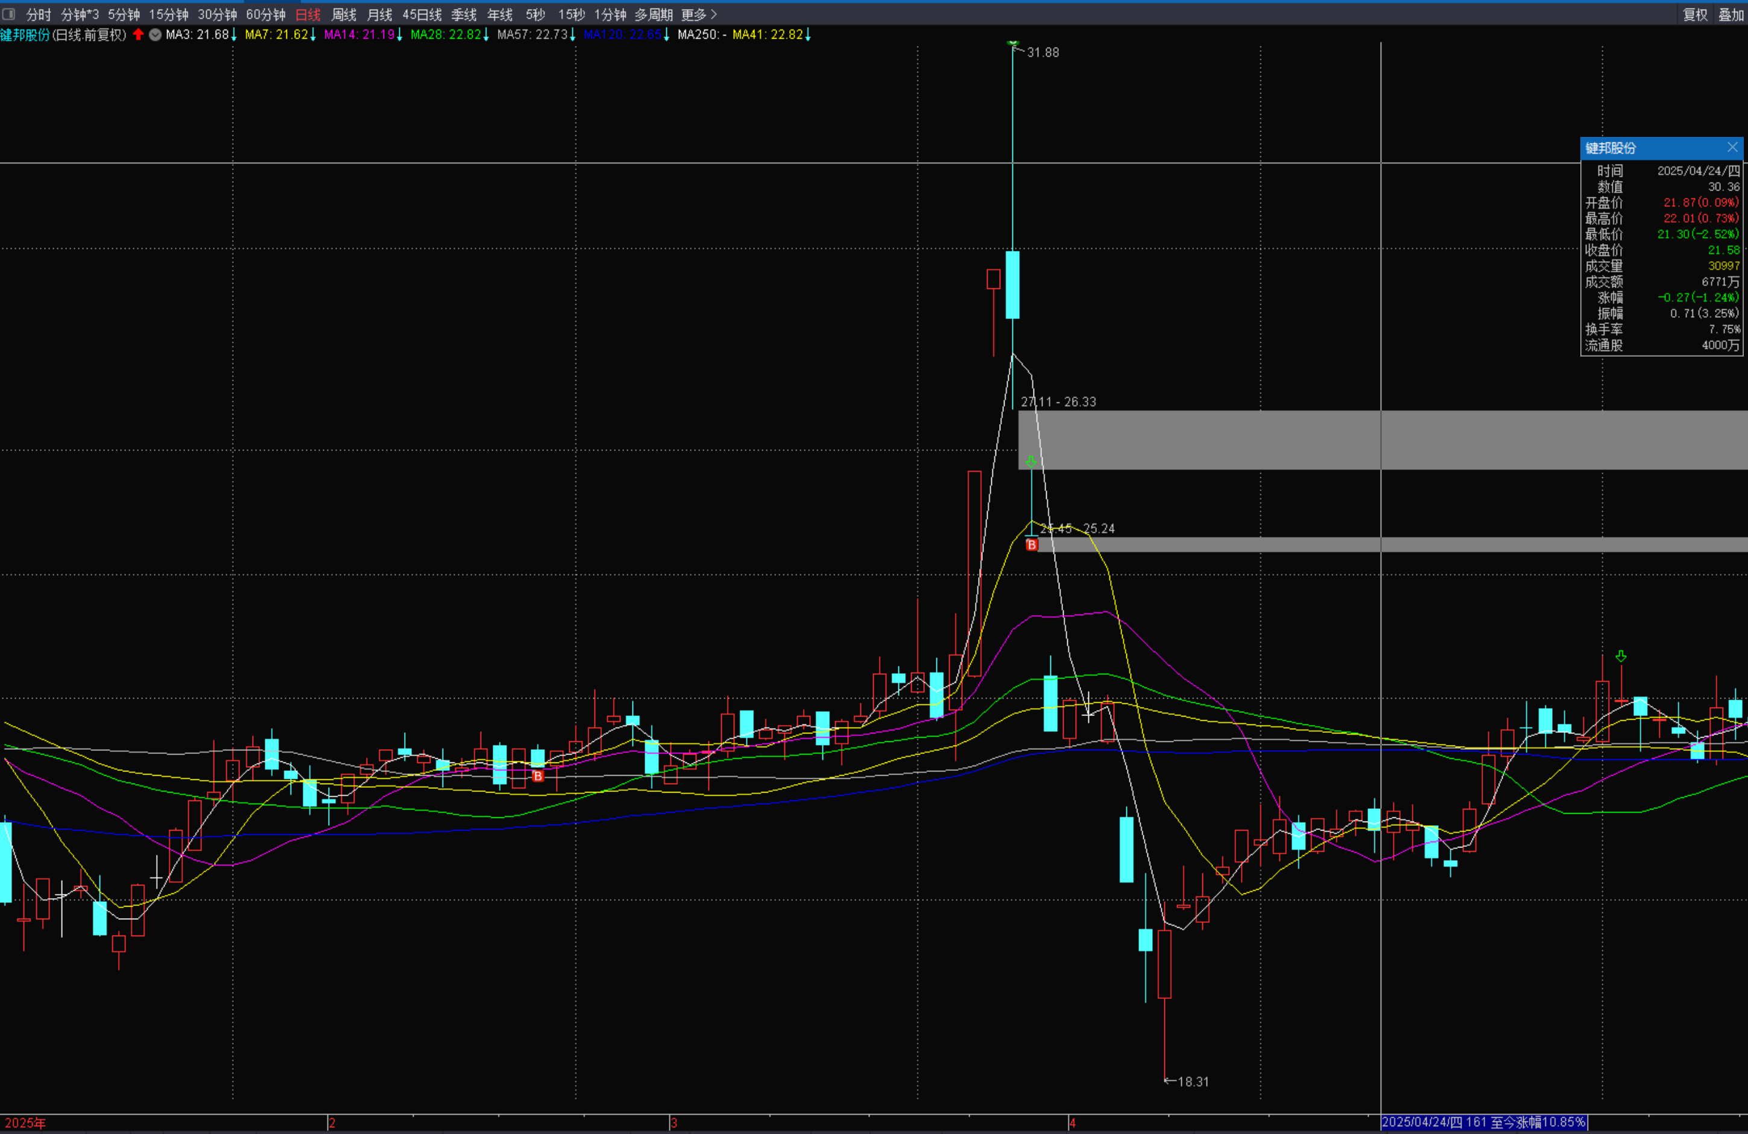
Task: Switch to the 周线 weekly tab
Action: [x=344, y=14]
